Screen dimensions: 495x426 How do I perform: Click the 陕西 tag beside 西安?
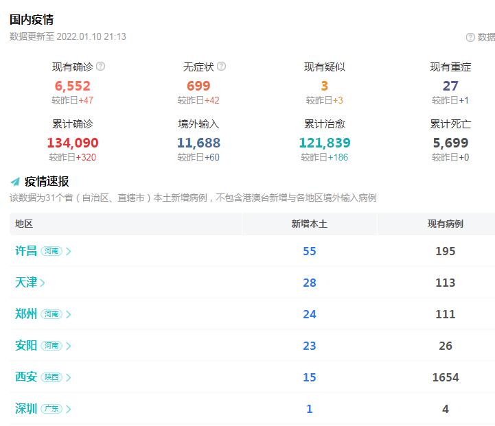tap(51, 377)
